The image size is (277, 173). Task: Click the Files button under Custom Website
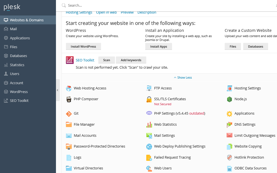pyautogui.click(x=233, y=47)
